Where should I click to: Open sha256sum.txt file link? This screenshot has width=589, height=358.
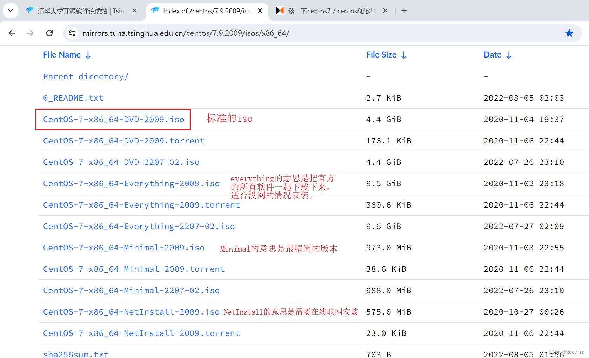pos(76,354)
